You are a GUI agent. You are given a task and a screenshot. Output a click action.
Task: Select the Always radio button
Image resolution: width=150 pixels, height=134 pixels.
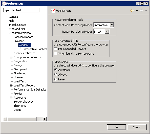point(56,74)
